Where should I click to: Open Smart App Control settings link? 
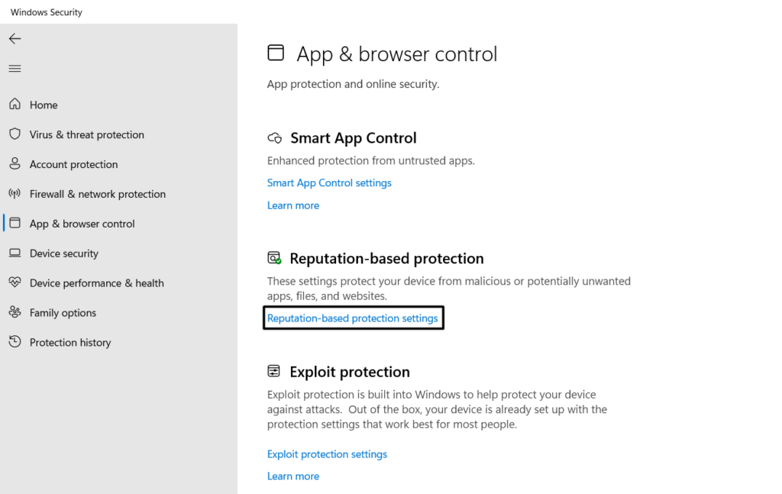coord(329,183)
